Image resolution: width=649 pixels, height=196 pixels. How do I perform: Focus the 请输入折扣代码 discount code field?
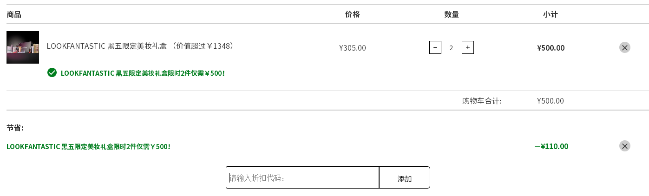click(302, 177)
